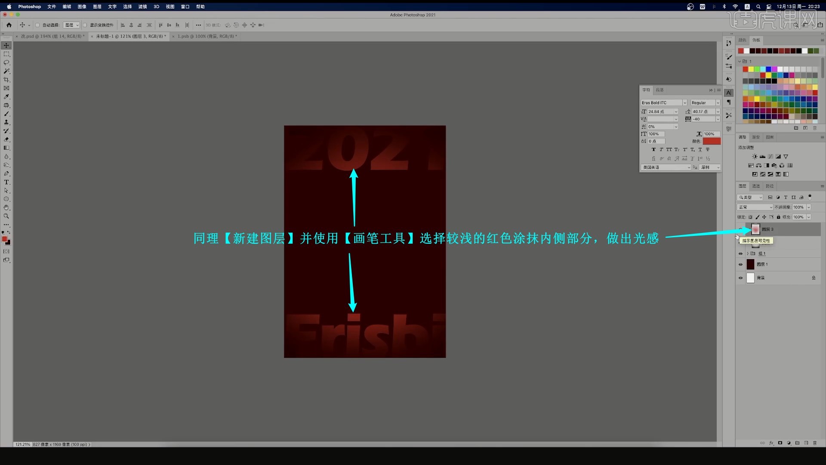This screenshot has width=826, height=465.
Task: Select the Brush tool
Action: (x=6, y=114)
